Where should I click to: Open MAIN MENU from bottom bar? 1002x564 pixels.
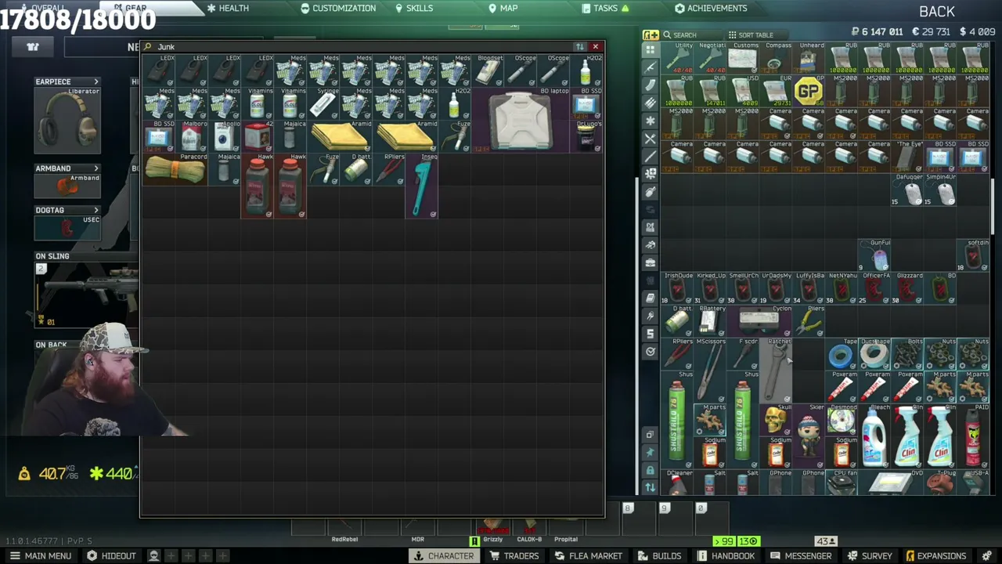tap(40, 555)
